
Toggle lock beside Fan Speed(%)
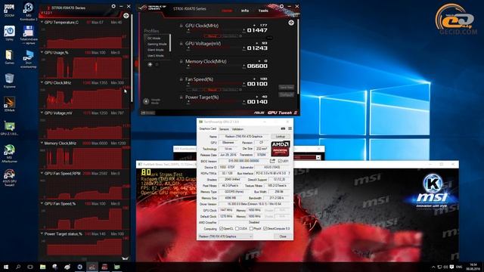[x=181, y=79]
